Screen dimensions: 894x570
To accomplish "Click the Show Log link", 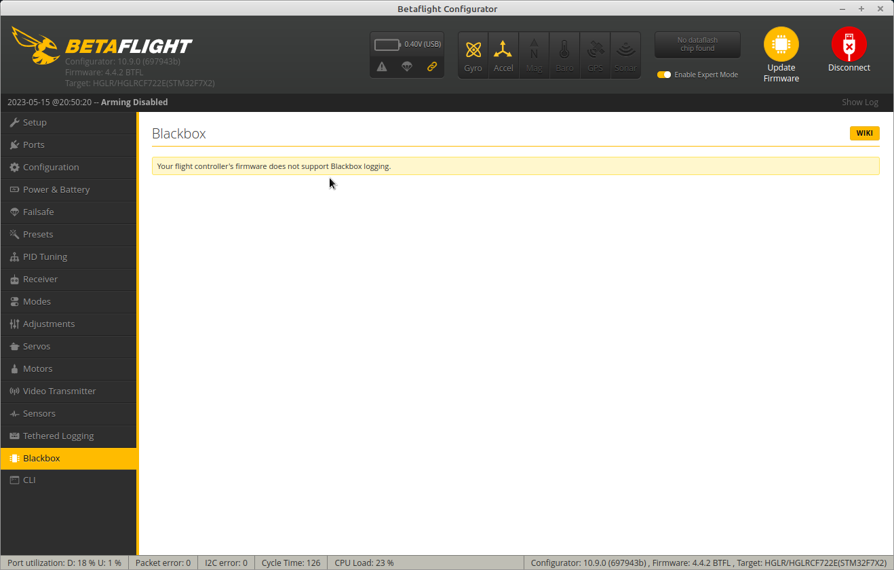I will pos(859,102).
